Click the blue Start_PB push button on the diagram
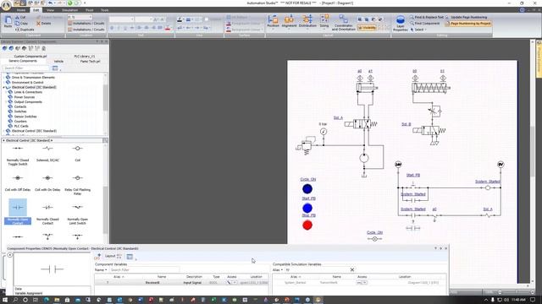This screenshot has width=542, height=304. pyautogui.click(x=307, y=209)
